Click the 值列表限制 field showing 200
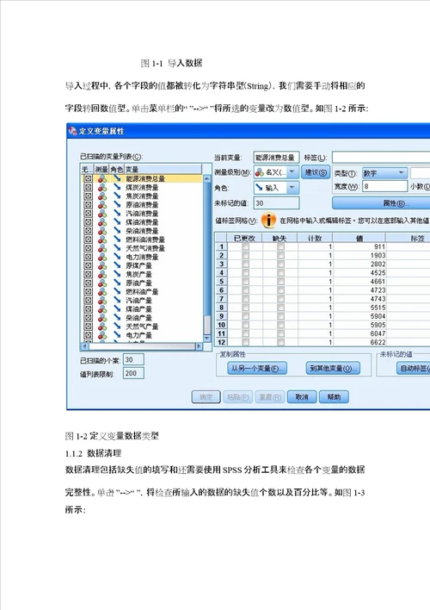Screen dimensions: 430x610 click(133, 373)
